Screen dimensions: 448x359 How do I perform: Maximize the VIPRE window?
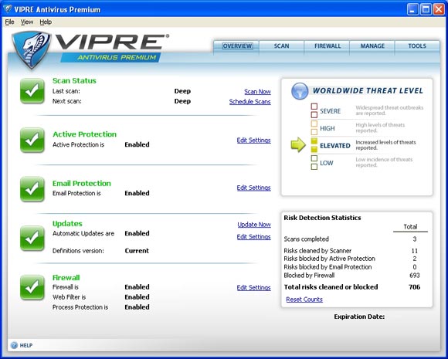click(x=426, y=9)
